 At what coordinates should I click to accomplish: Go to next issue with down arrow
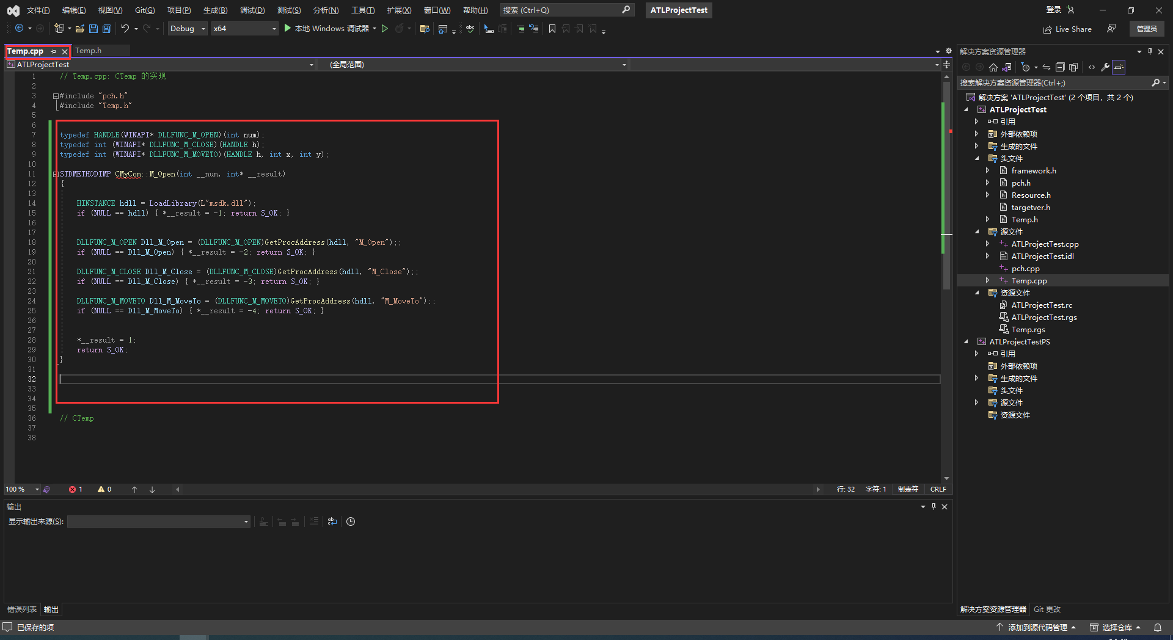point(152,489)
